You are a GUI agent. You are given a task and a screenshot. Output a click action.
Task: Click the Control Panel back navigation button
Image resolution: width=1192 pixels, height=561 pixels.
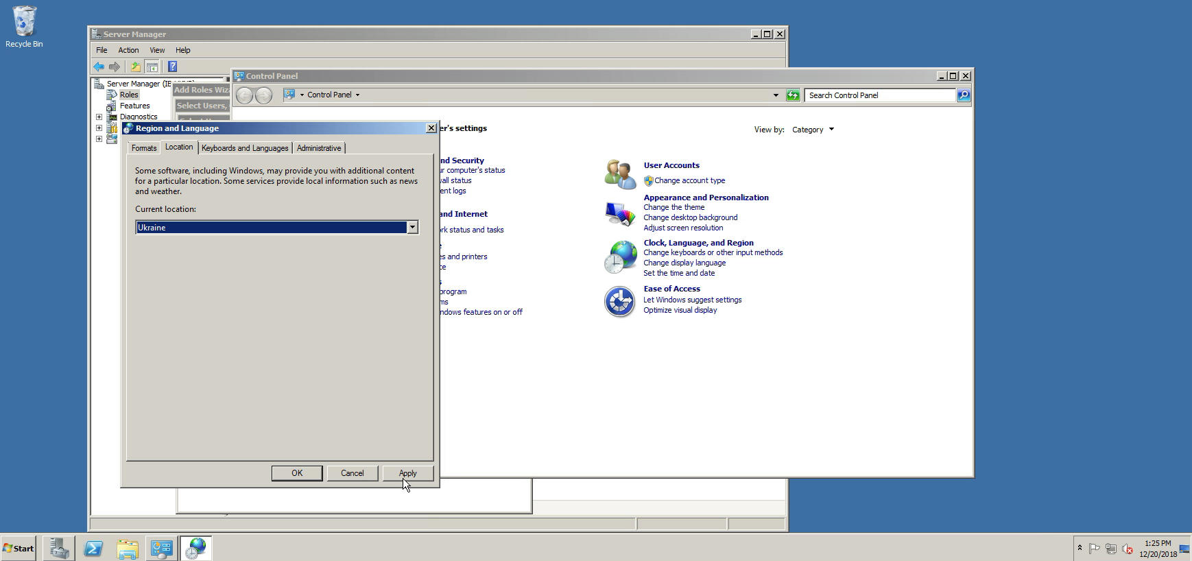pos(245,95)
